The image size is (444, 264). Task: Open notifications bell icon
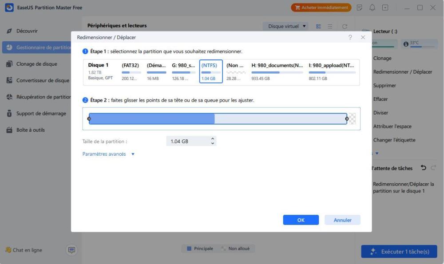373,8
